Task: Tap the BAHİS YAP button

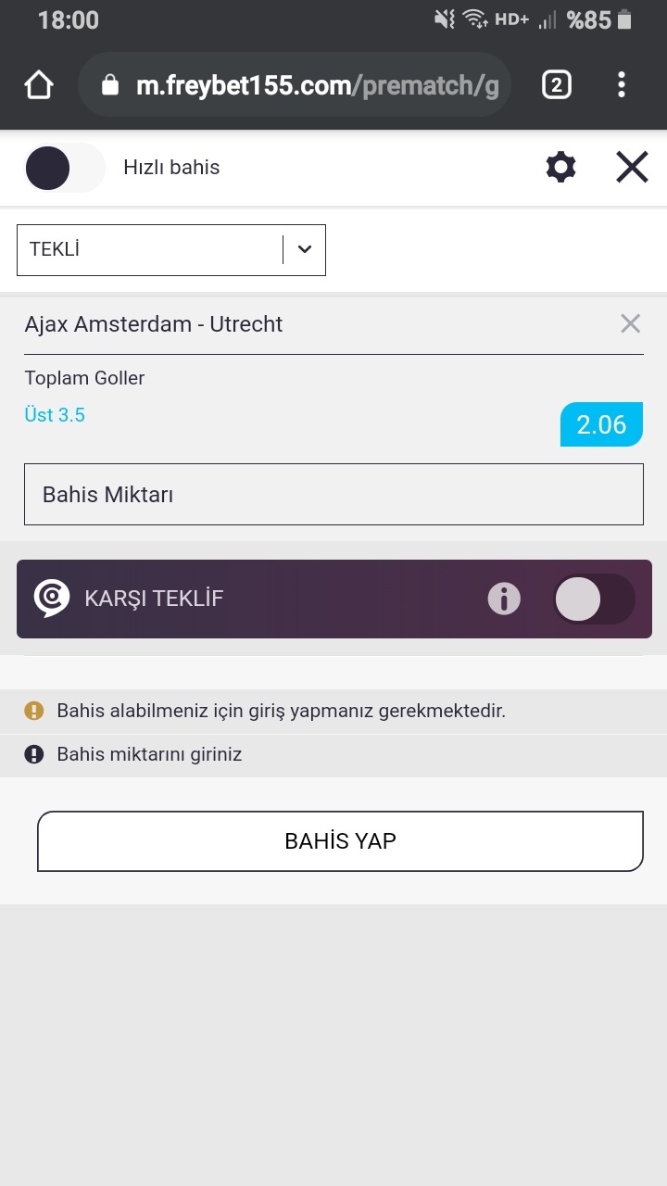Action: [340, 841]
